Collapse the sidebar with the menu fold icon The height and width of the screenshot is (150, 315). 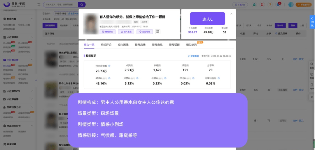[x=39, y=4]
